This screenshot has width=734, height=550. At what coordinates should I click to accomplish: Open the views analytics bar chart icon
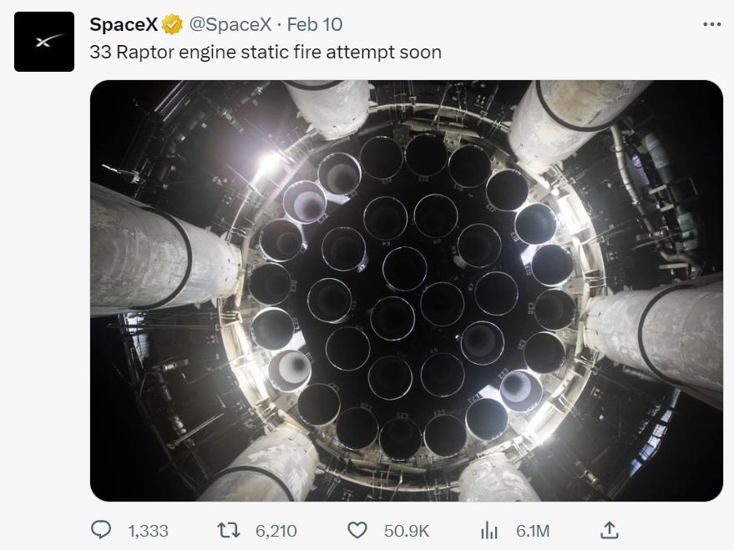point(489,530)
